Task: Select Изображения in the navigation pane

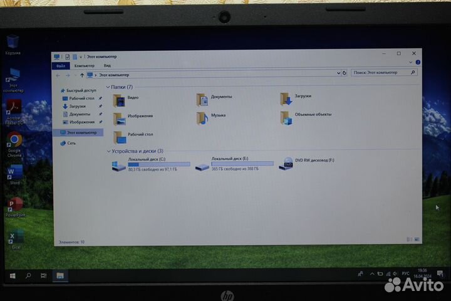Action: [78, 122]
